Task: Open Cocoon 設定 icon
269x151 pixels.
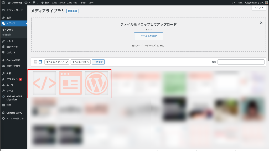Action: click(x=3, y=60)
